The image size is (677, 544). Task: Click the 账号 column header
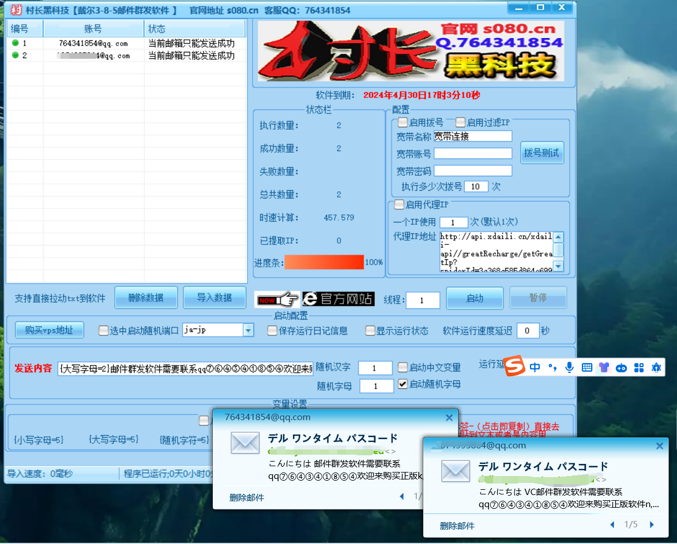(93, 29)
